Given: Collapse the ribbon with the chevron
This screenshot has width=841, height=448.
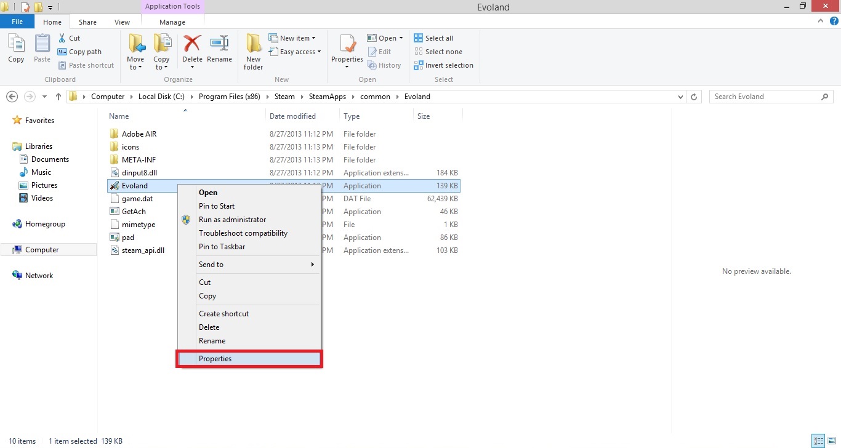Looking at the screenshot, I should point(820,21).
